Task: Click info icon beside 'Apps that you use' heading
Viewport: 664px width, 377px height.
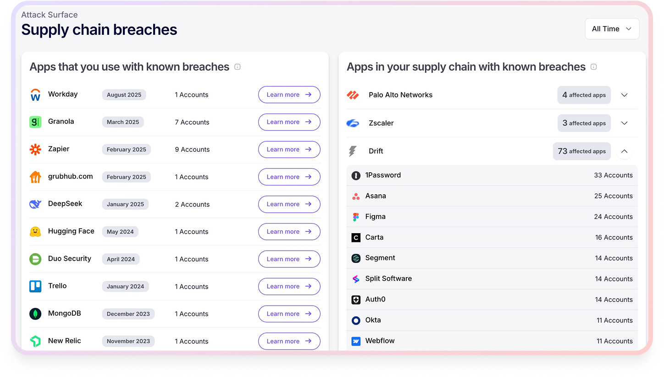Action: click(x=238, y=67)
